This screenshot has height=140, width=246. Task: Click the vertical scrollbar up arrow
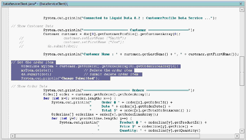click(x=242, y=10)
